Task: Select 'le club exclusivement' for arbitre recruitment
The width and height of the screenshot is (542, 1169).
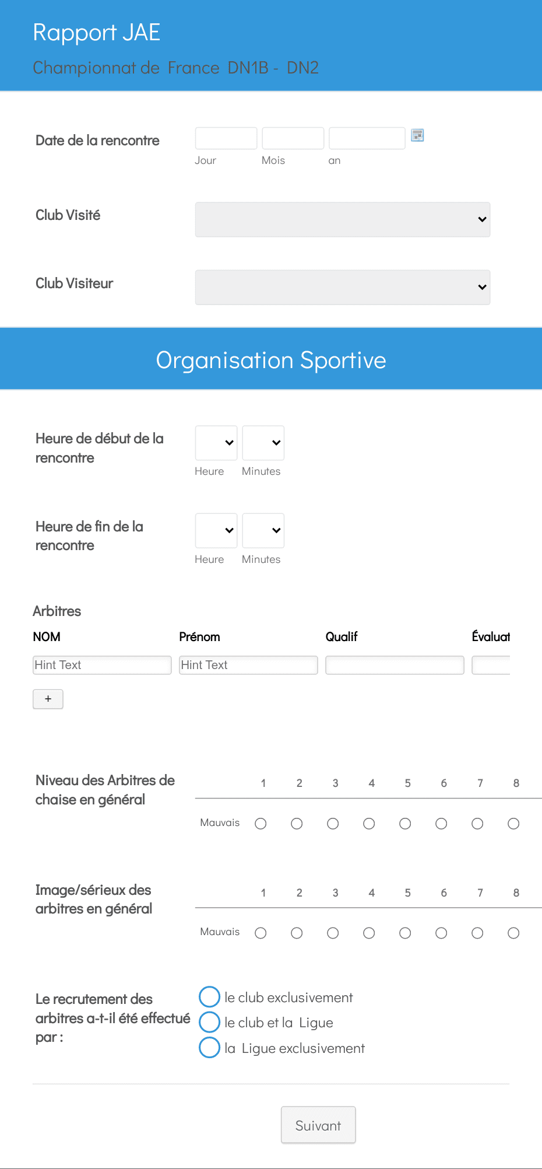Action: (x=209, y=997)
